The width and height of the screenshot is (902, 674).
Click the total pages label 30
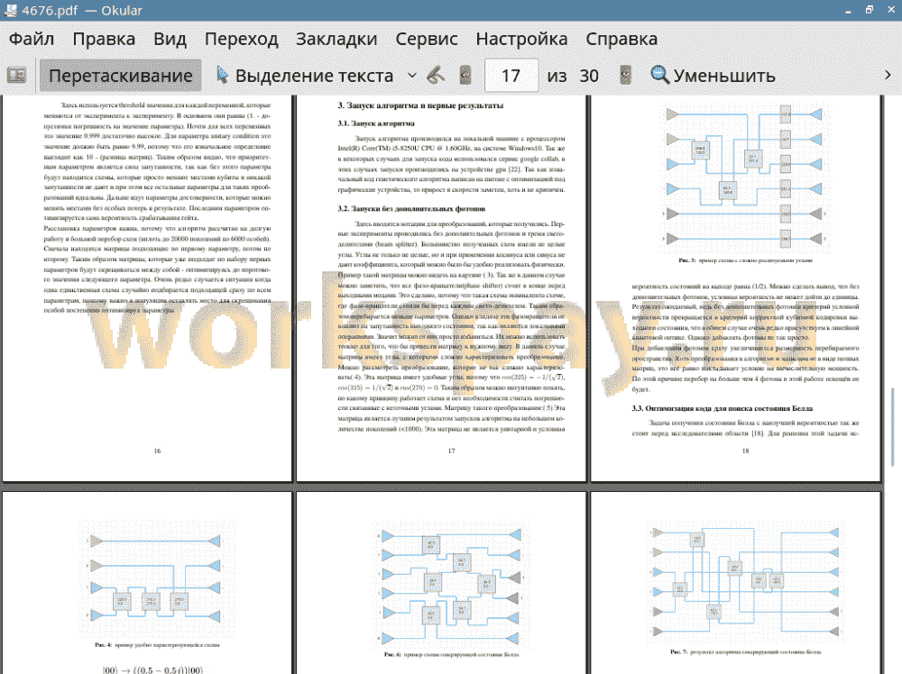click(588, 76)
